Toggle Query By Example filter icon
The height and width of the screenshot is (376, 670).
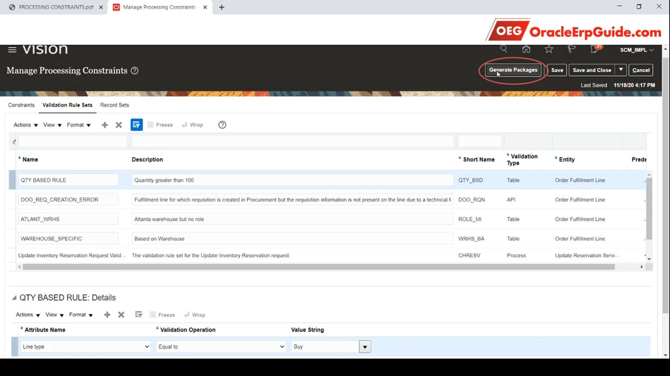[x=137, y=125]
